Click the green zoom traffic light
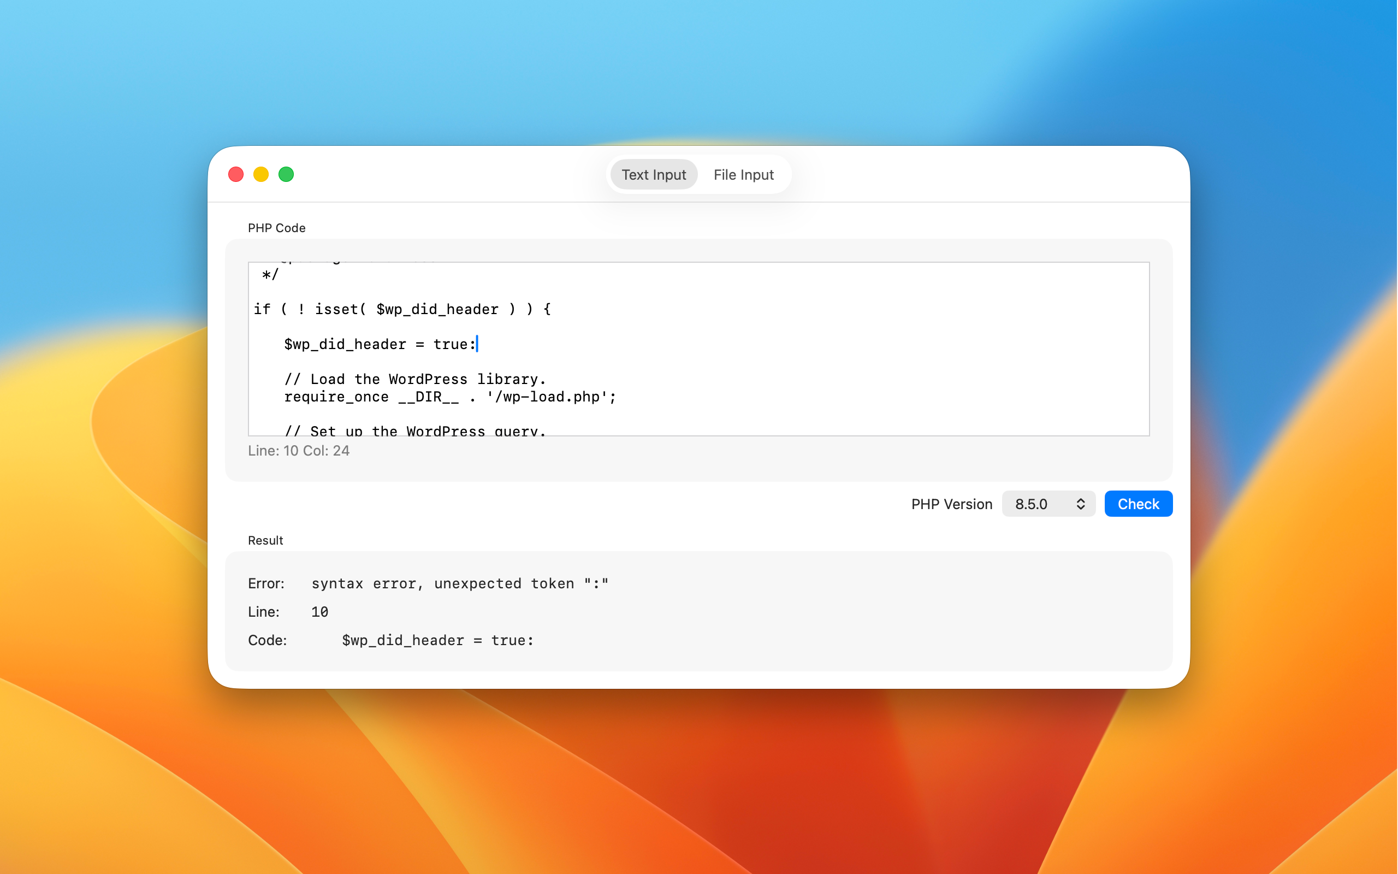 point(286,174)
